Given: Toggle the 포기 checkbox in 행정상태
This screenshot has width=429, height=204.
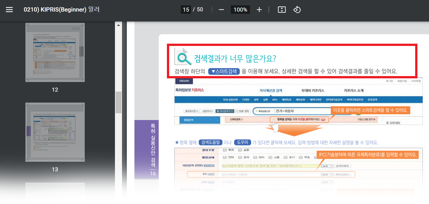Looking at the screenshot, I should pos(286,158).
